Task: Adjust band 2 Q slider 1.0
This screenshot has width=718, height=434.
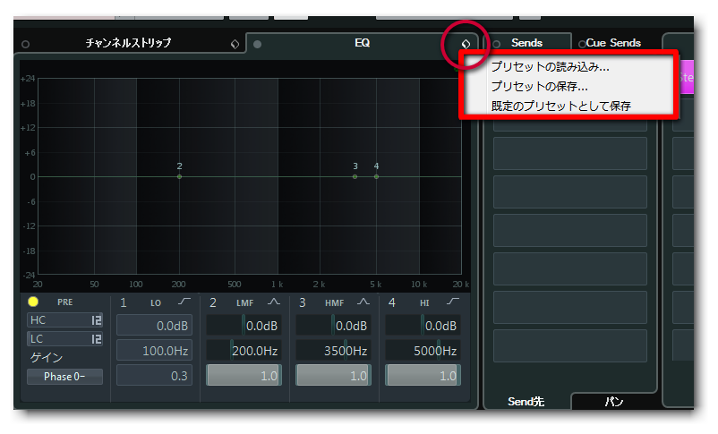Action: point(244,376)
